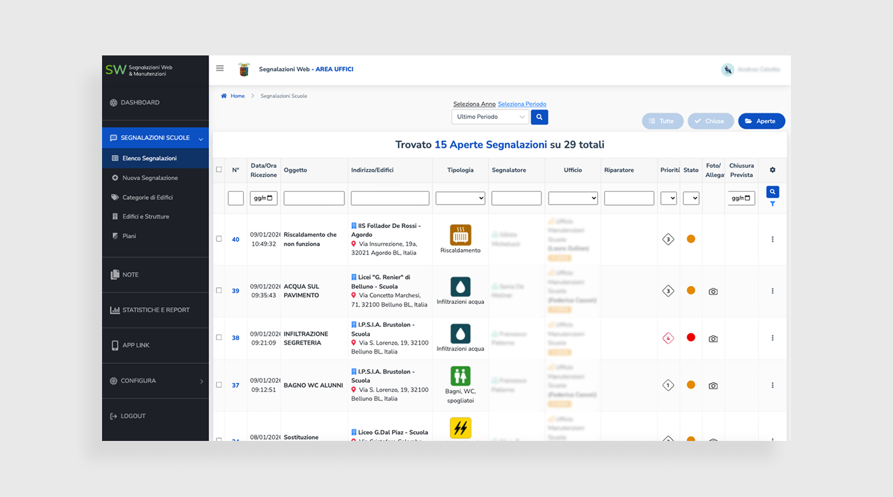Click the blue filter funnel icon
893x497 pixels.
click(772, 204)
